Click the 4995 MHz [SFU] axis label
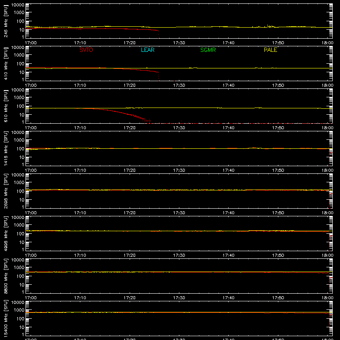This screenshot has width=340, height=340. click(6, 233)
